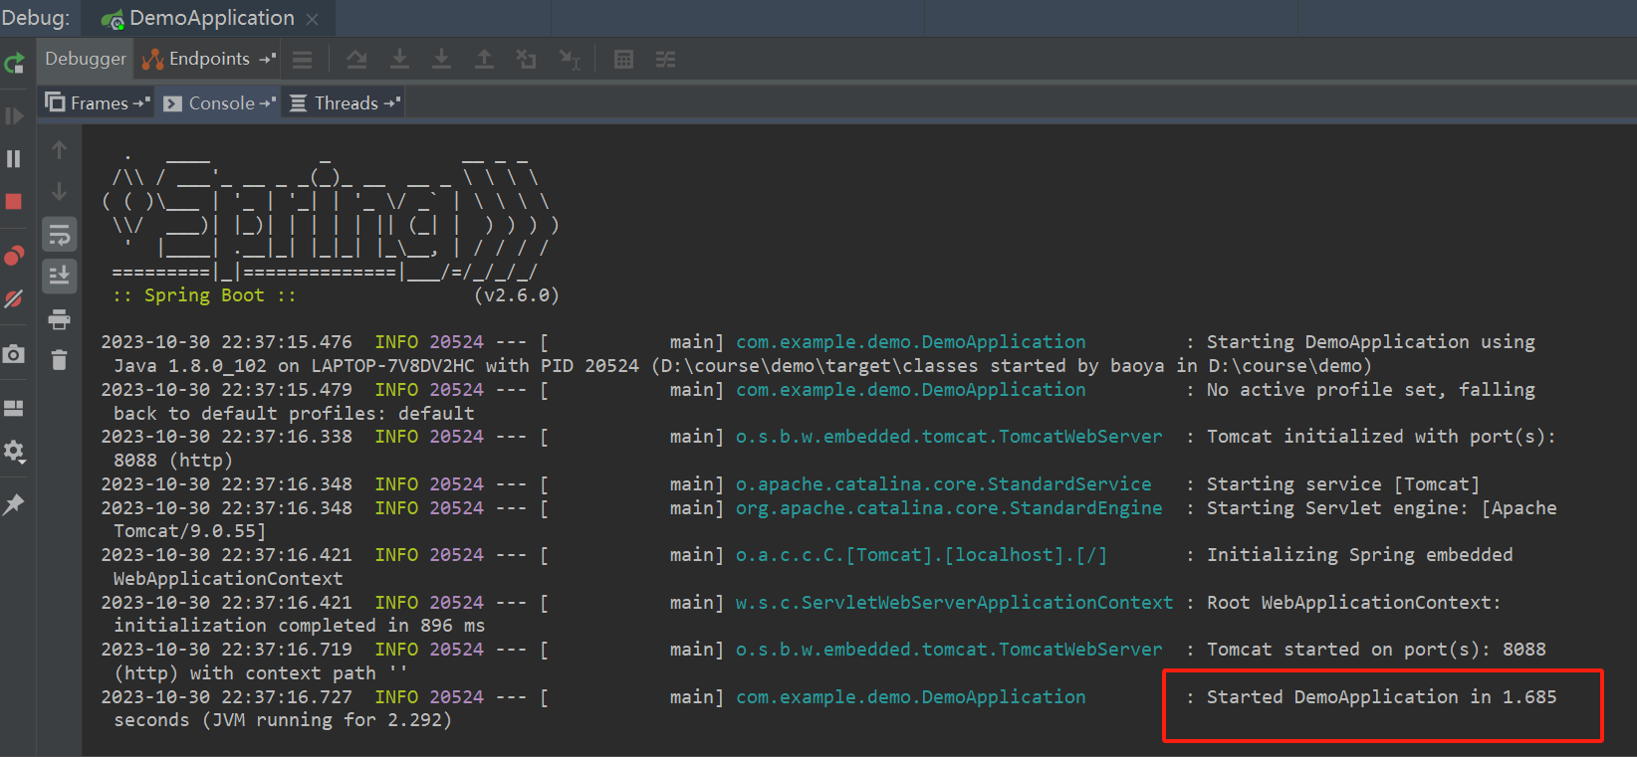
Task: Open debugger settings gear
Action: [x=14, y=452]
